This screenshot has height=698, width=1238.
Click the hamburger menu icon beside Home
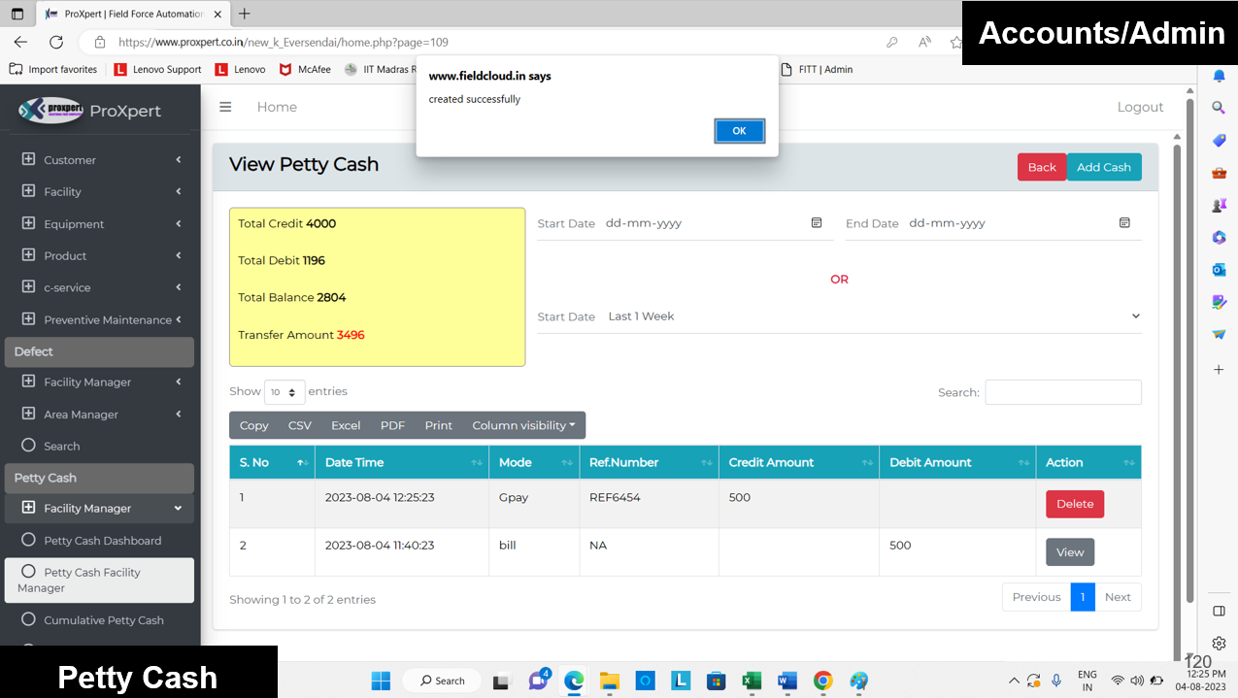[225, 107]
